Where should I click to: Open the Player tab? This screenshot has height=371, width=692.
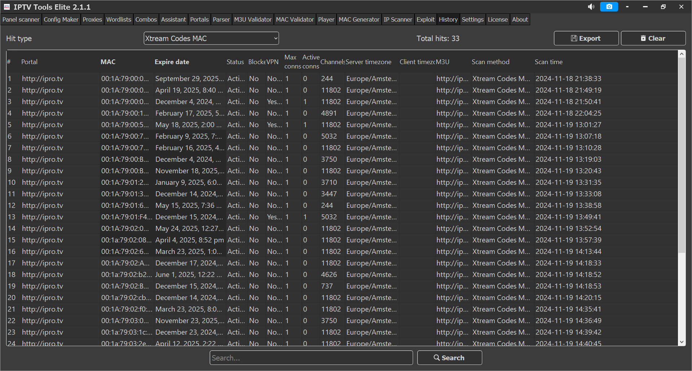(x=326, y=19)
